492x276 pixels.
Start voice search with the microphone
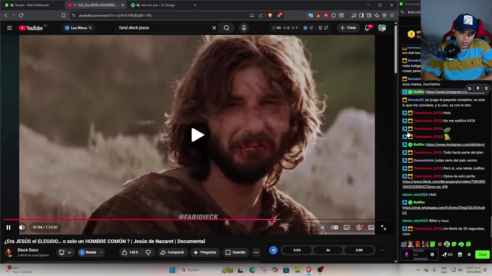click(244, 28)
